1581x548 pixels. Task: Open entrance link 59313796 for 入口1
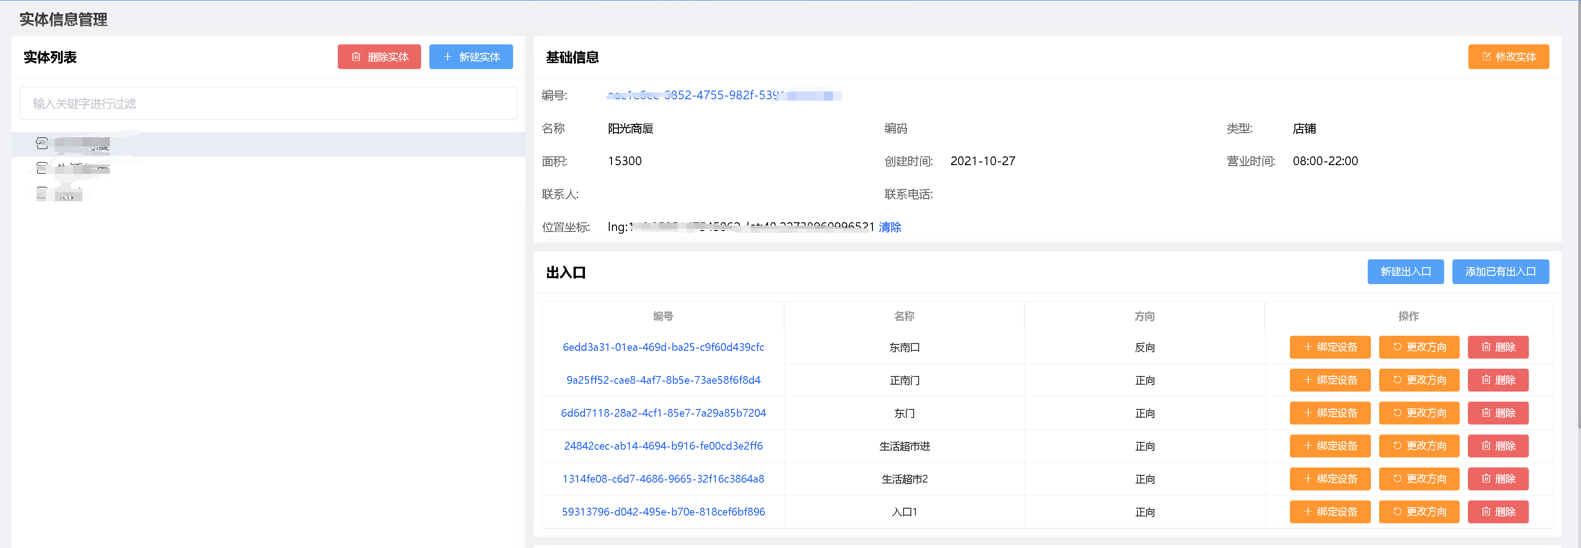(x=663, y=511)
